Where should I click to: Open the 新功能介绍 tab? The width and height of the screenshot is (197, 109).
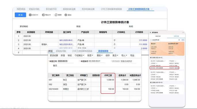click(51, 9)
